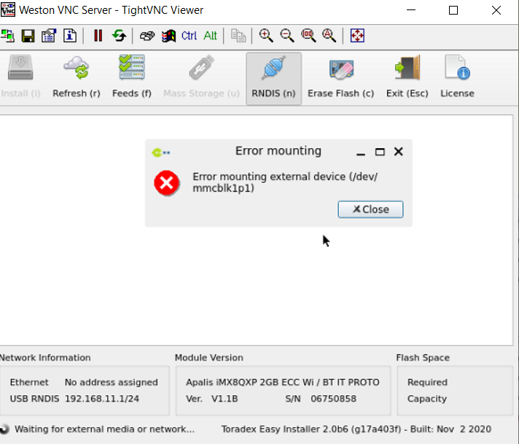Pause the VNC session with red pause icon

[98, 36]
